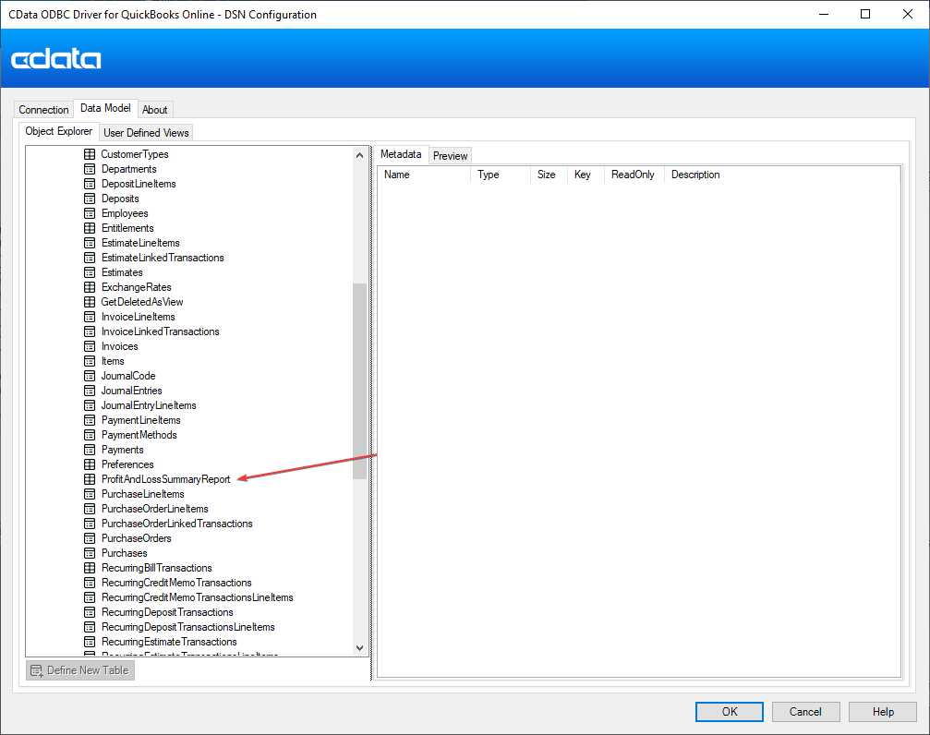This screenshot has height=735, width=930.
Task: Click the icon beside GetDeletedAsView
Action: pos(90,303)
